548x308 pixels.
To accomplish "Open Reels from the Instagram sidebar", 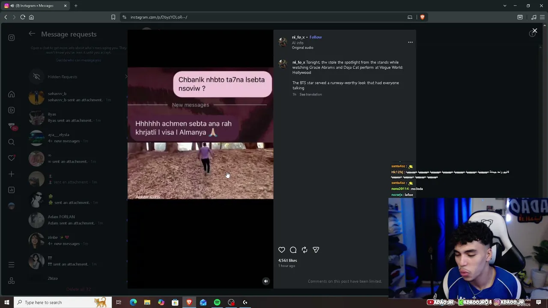I will [x=12, y=110].
